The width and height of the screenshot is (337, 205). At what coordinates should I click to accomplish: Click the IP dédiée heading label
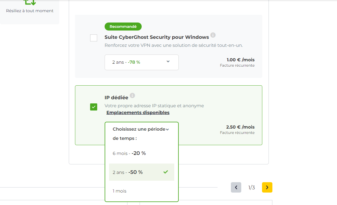pos(116,97)
